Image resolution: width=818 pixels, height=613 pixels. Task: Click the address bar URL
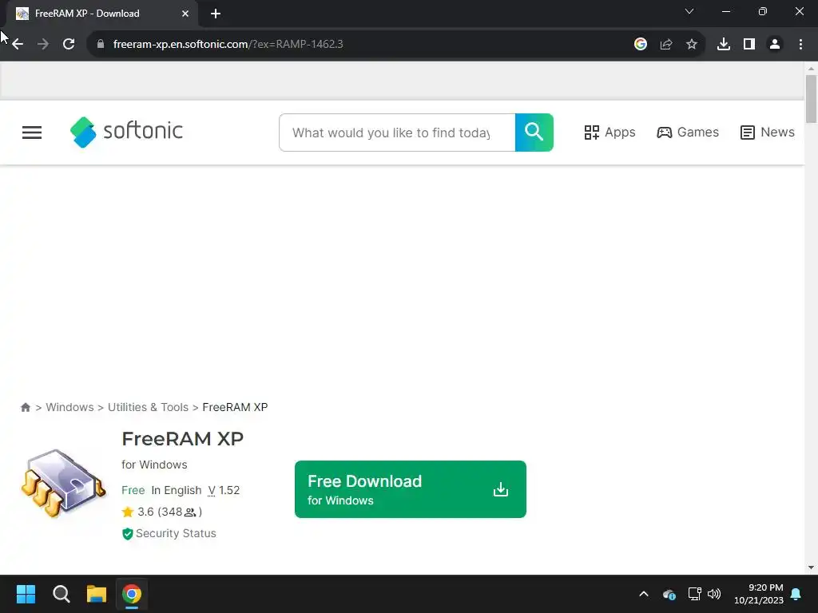click(x=228, y=45)
